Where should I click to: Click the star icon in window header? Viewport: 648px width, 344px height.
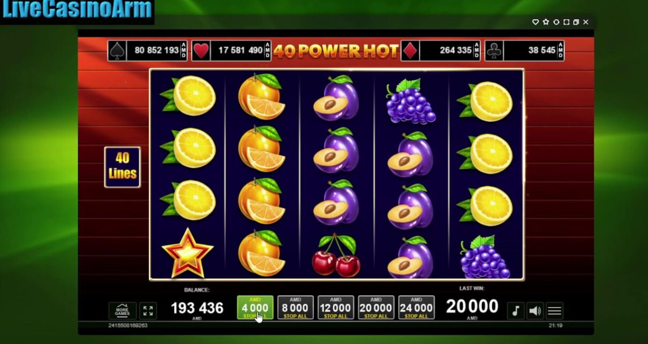tap(546, 22)
